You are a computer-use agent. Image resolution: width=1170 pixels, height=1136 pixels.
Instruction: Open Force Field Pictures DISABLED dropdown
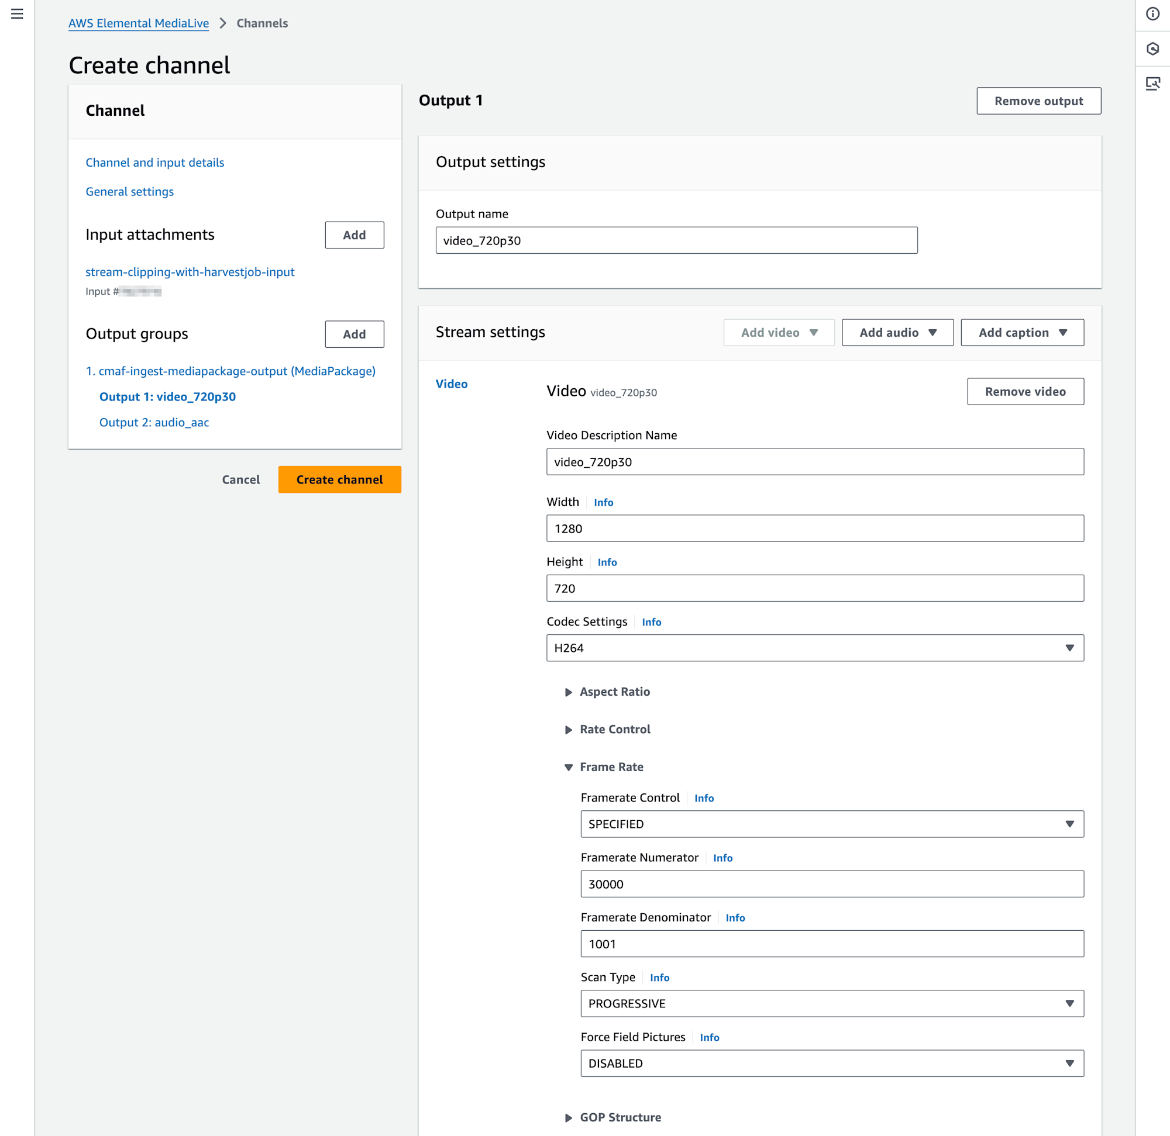832,1064
